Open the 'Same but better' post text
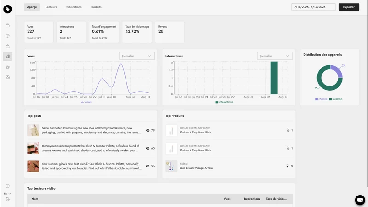Viewport: 368px width, 207px height. point(91,130)
